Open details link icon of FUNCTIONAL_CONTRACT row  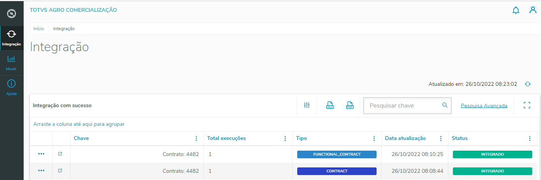pyautogui.click(x=60, y=154)
